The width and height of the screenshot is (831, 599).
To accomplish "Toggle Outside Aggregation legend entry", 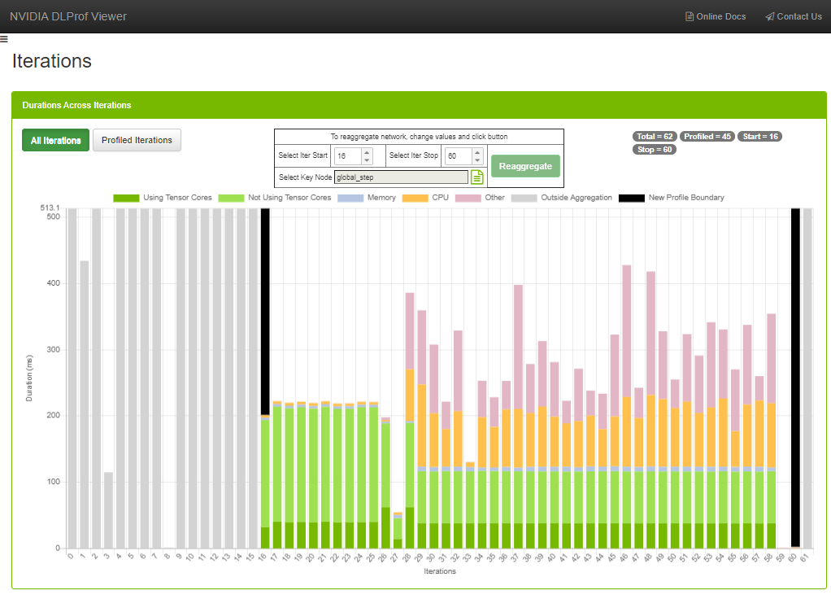I will 524,198.
